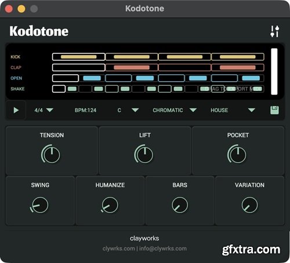The height and width of the screenshot is (263, 290).
Task: Close the Kodotone window with red button
Action: pos(9,9)
